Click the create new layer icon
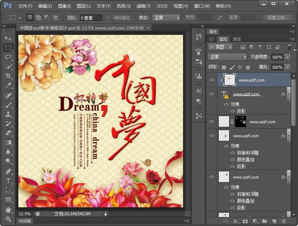This screenshot has height=226, width=298. click(274, 221)
